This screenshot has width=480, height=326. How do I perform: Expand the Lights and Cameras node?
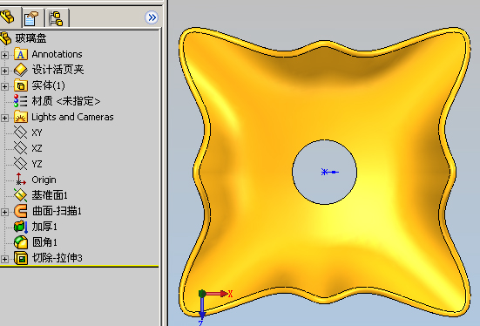click(x=4, y=118)
